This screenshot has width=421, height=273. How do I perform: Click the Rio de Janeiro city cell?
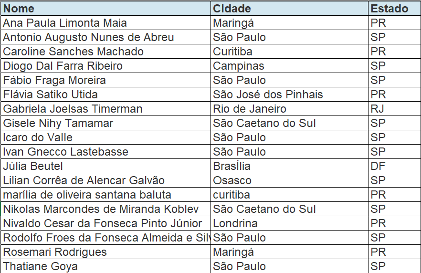250,109
